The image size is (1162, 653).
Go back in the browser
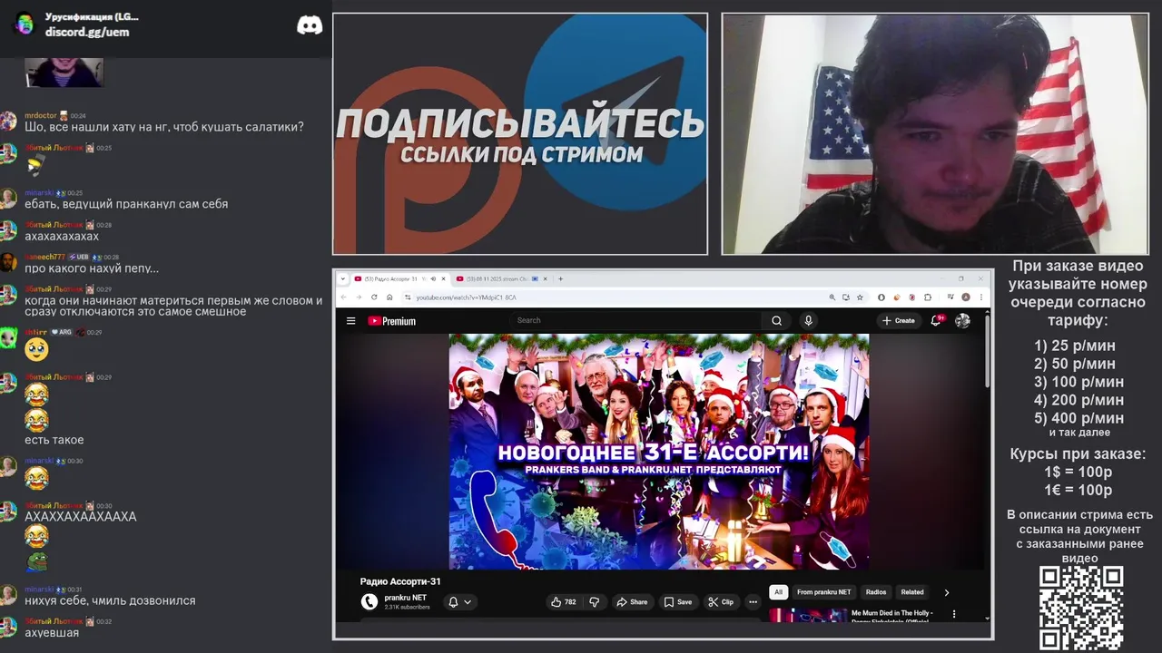[343, 297]
